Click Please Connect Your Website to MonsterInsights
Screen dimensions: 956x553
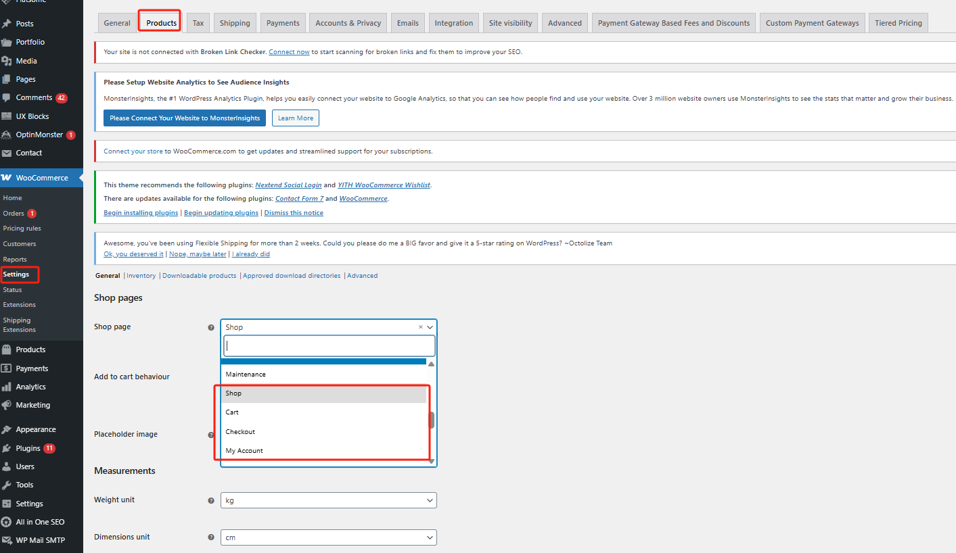tap(185, 118)
